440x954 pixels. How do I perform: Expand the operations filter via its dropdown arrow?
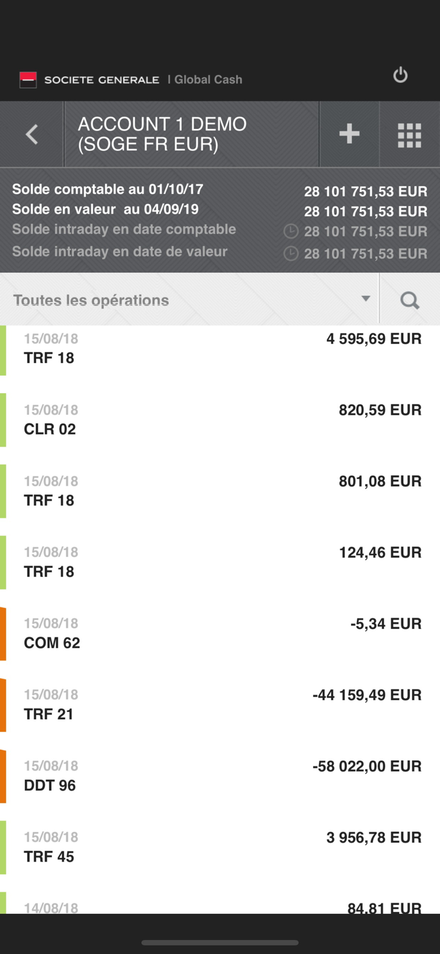(366, 298)
